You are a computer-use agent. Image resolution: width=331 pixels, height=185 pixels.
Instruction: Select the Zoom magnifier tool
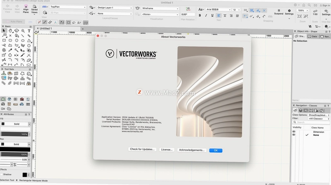pos(23,31)
